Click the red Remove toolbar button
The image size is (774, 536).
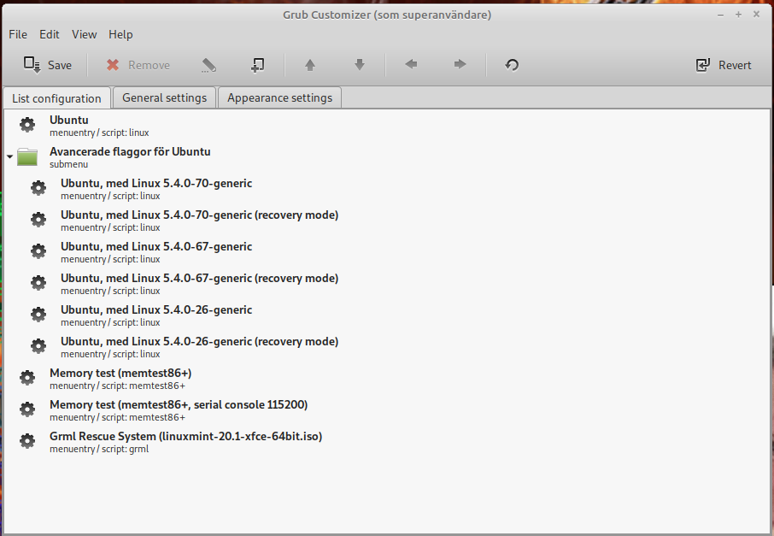(x=138, y=65)
